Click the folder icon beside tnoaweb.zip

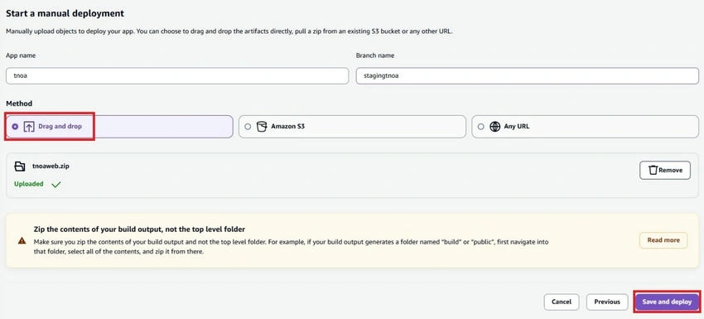pyautogui.click(x=20, y=167)
